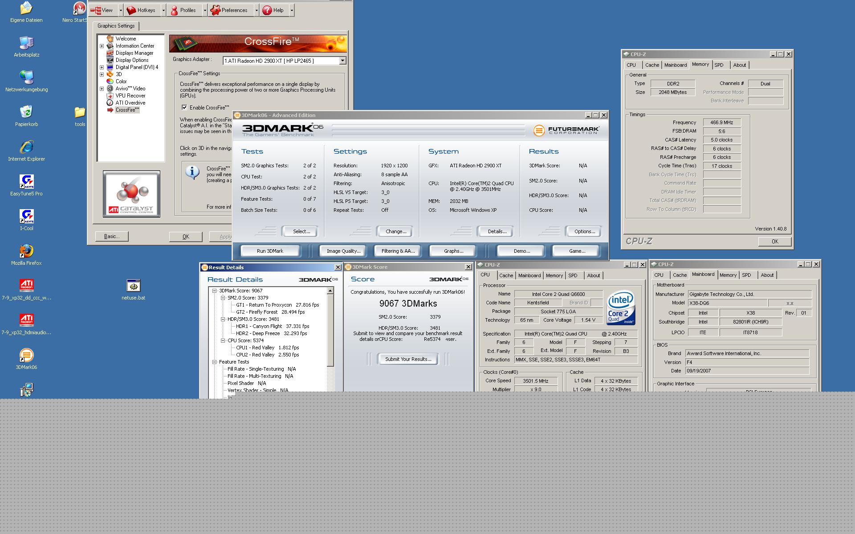Select ATI Overdrive tree icon
Screen dimensions: 855x534
110,103
